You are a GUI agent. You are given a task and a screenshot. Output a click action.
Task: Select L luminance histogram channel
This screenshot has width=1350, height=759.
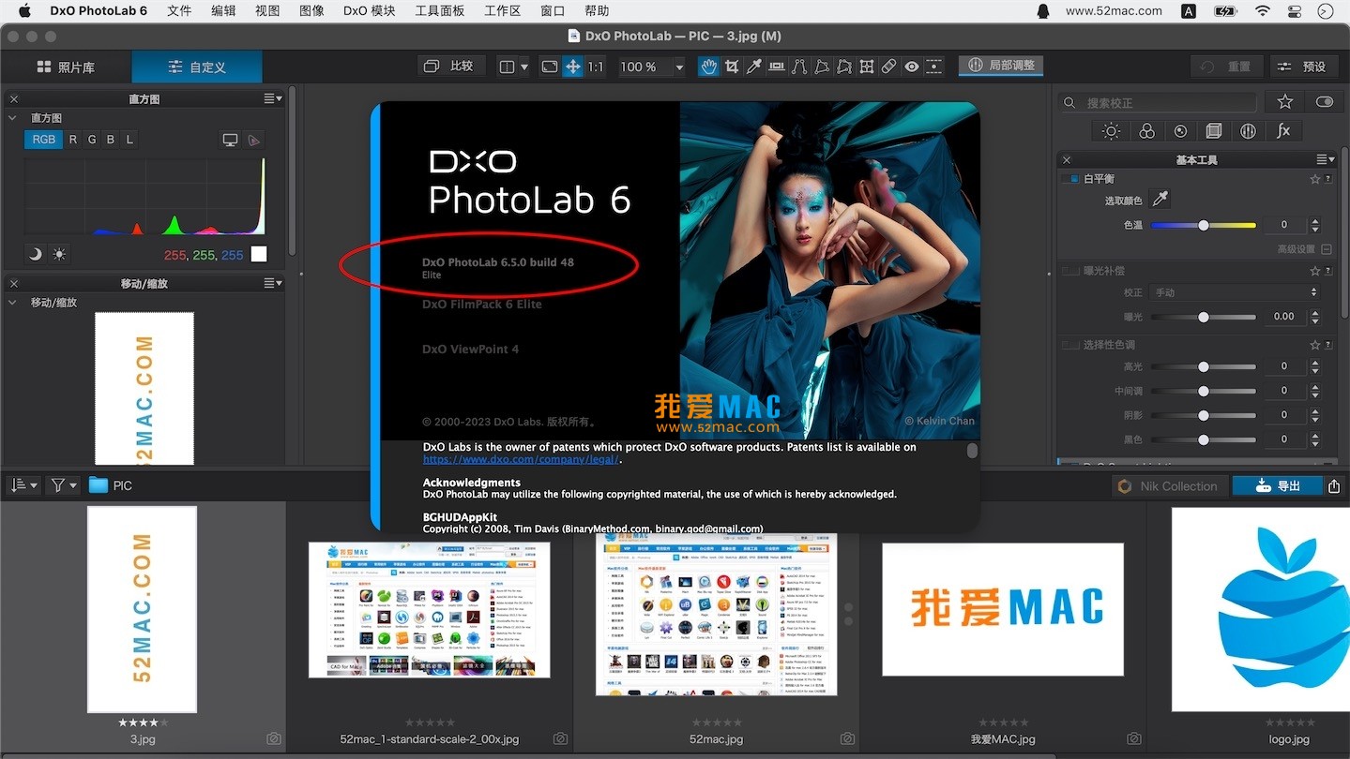(x=129, y=139)
